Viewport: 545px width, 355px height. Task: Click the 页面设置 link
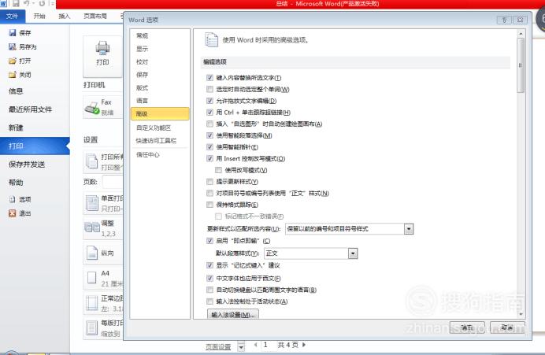(218, 346)
